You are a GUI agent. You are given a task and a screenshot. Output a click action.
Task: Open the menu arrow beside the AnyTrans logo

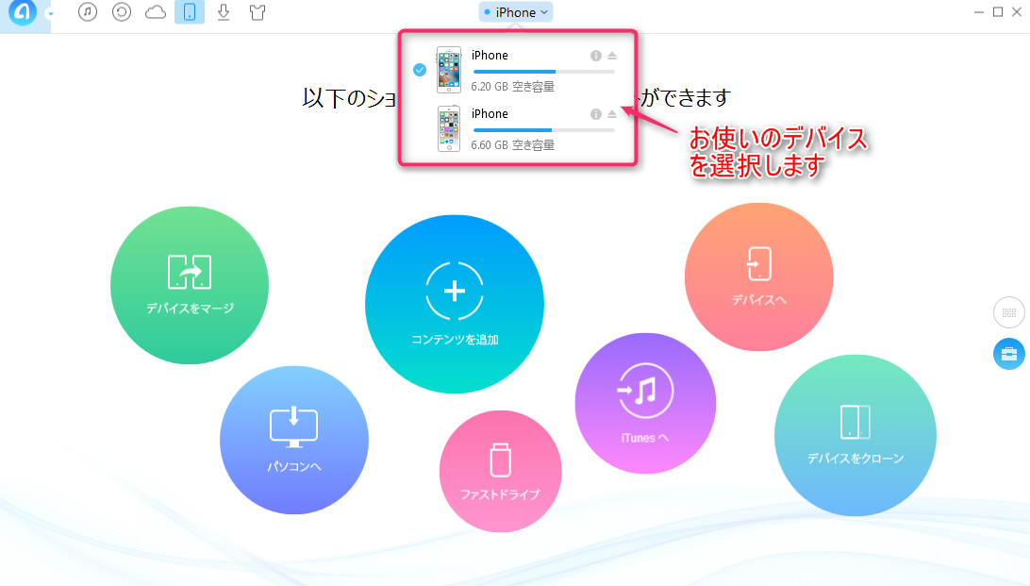click(50, 14)
